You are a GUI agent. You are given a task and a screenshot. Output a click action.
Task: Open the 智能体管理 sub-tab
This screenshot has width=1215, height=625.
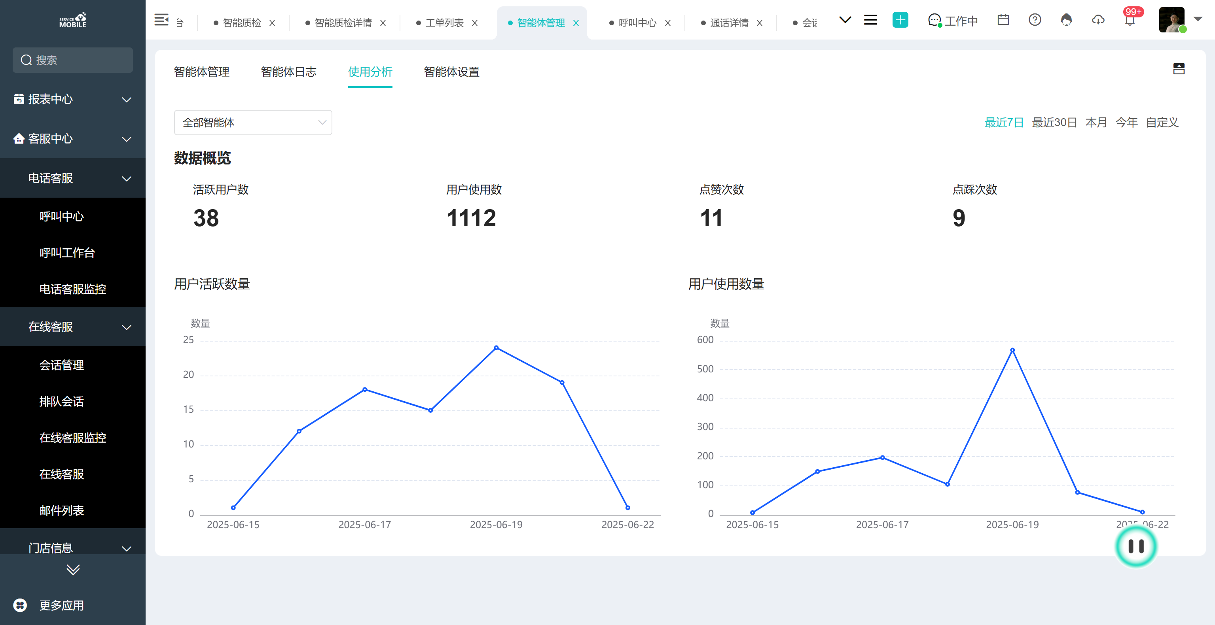(x=202, y=72)
